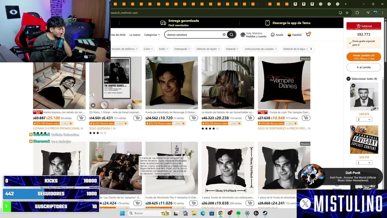Expand Método de tejido filter
This screenshot has width=387, height=218.
point(208,49)
